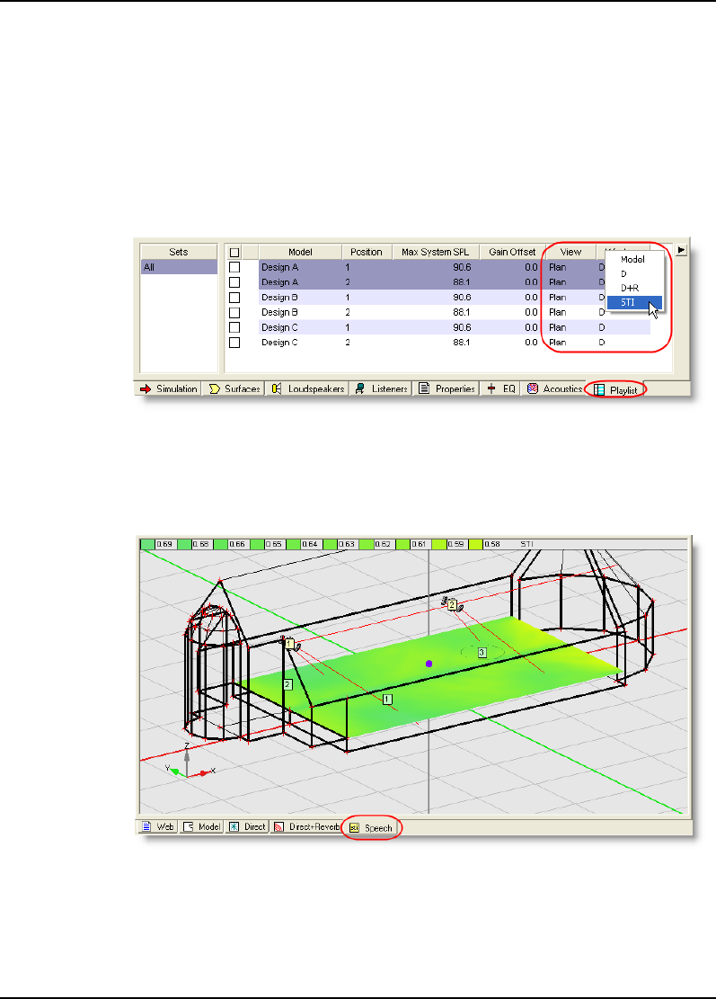Sort by the Gain Offset column header
The image size is (716, 999).
tap(512, 252)
